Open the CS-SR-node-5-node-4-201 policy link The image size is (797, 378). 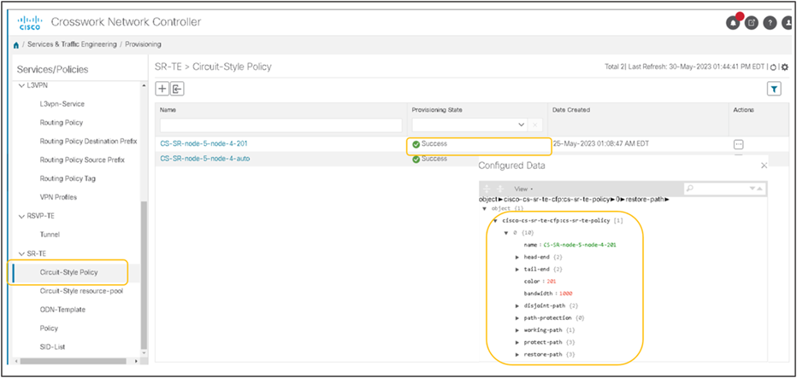pos(204,143)
